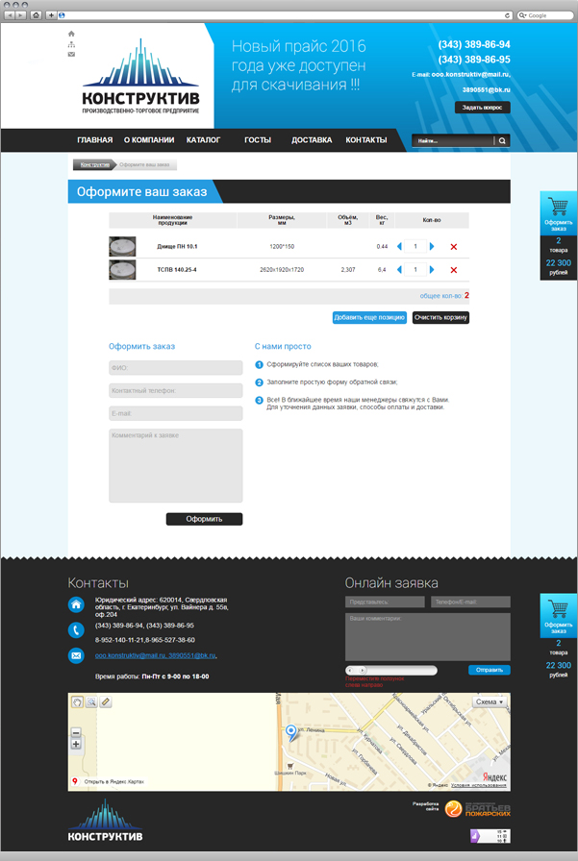Click the Днище ПН 10.1 product thumbnail
Viewport: 578px width, 861px height.
[x=122, y=247]
